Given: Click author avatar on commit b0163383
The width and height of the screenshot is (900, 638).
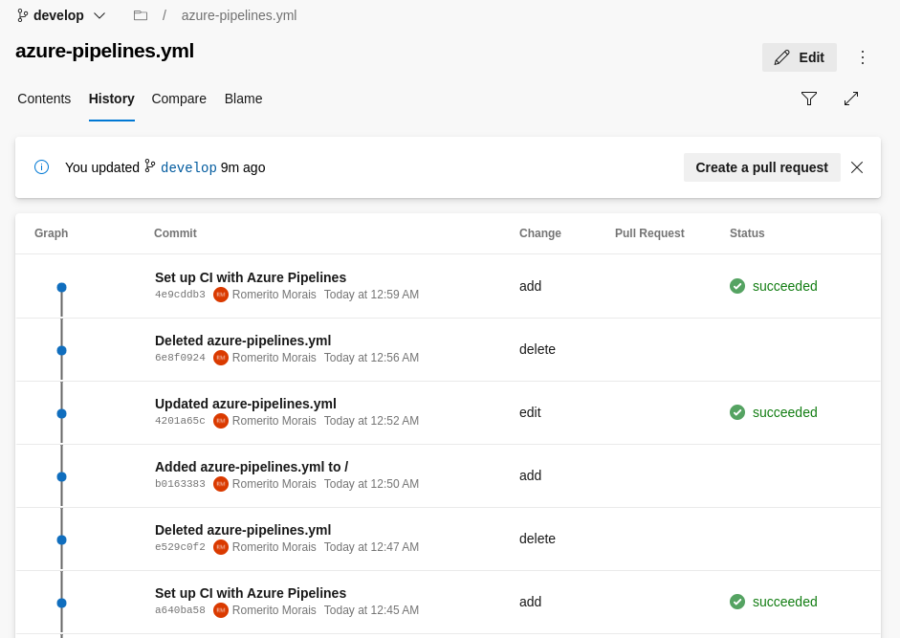Looking at the screenshot, I should point(221,484).
